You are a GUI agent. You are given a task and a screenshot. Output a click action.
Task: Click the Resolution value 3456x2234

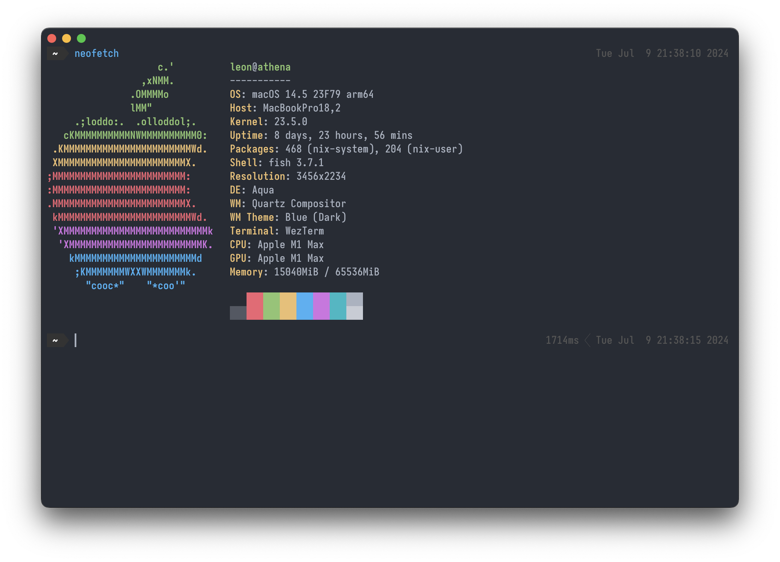(x=321, y=176)
